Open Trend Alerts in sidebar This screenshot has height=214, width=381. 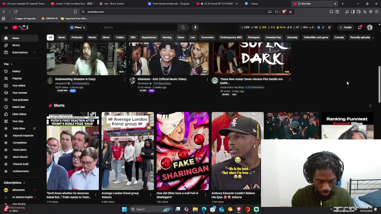pyautogui.click(x=19, y=150)
